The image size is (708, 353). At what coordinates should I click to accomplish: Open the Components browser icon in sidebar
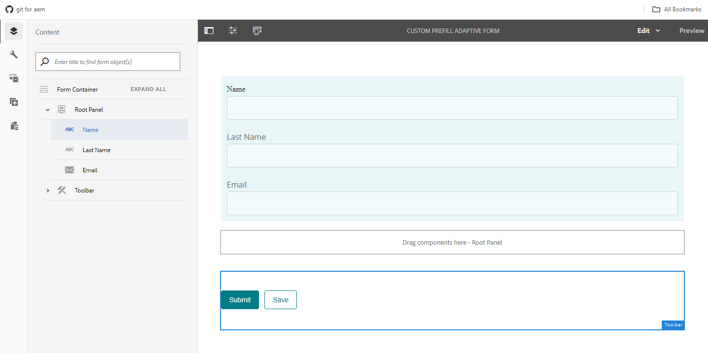pos(14,102)
